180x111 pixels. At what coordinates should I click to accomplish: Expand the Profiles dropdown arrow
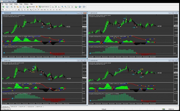tap(9, 7)
